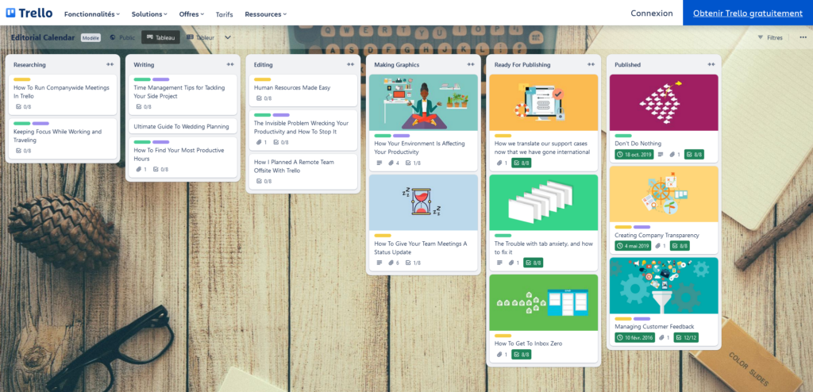Viewport: 813px width, 392px height.
Task: Collapse the Editing list
Action: 350,64
